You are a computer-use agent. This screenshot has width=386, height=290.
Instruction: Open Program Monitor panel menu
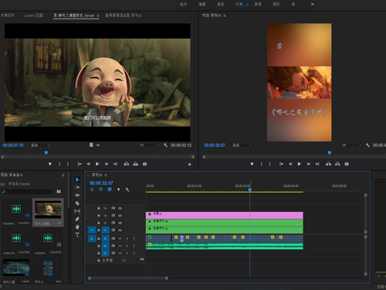point(225,15)
